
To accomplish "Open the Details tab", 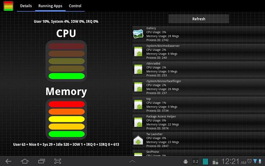I will 26,6.
